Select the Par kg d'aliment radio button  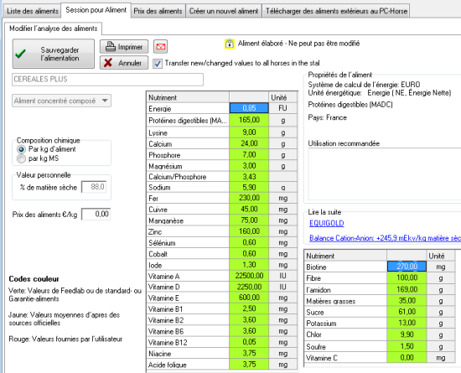[21, 149]
